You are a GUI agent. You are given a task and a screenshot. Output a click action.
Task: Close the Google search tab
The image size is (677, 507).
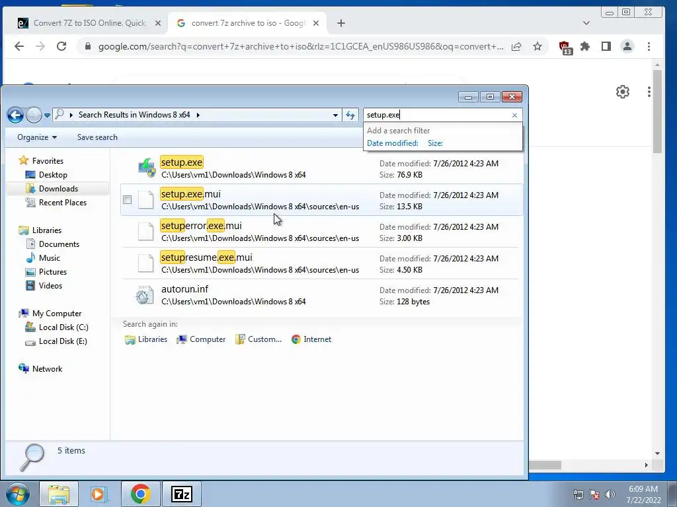coord(316,23)
